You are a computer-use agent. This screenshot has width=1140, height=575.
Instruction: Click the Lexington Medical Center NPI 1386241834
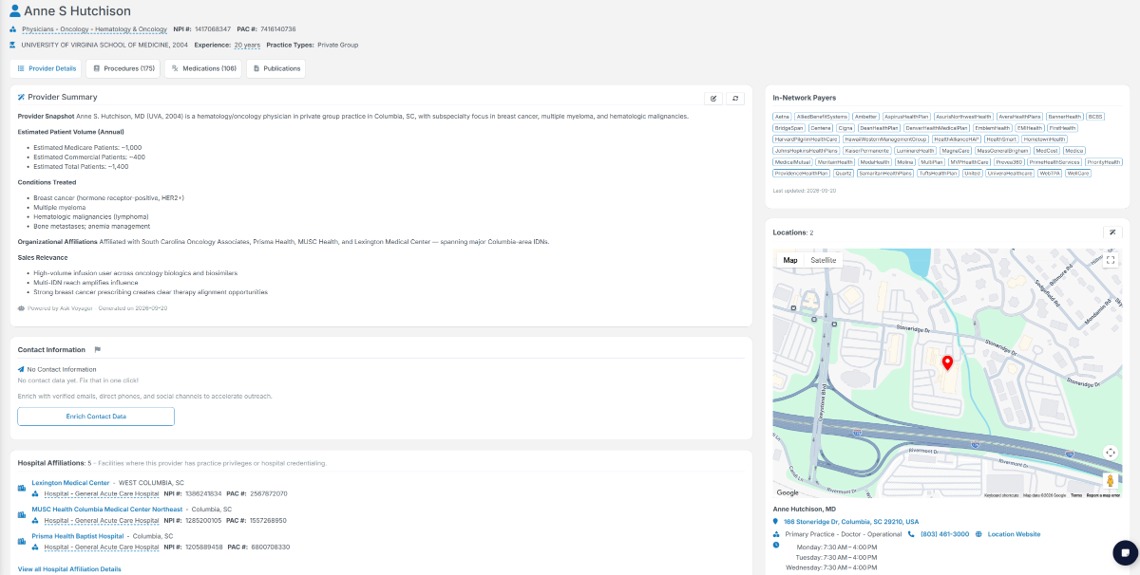(203, 494)
